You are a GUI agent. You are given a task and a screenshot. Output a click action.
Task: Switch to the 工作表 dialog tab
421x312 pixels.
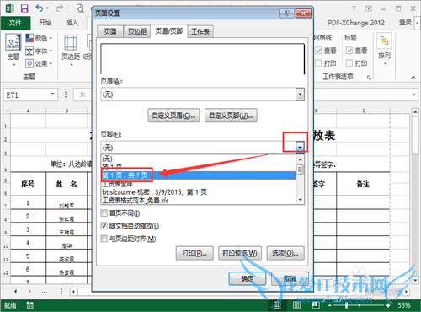click(200, 31)
